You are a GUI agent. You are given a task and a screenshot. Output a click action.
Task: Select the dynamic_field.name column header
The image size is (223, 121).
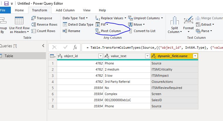(x=174, y=56)
